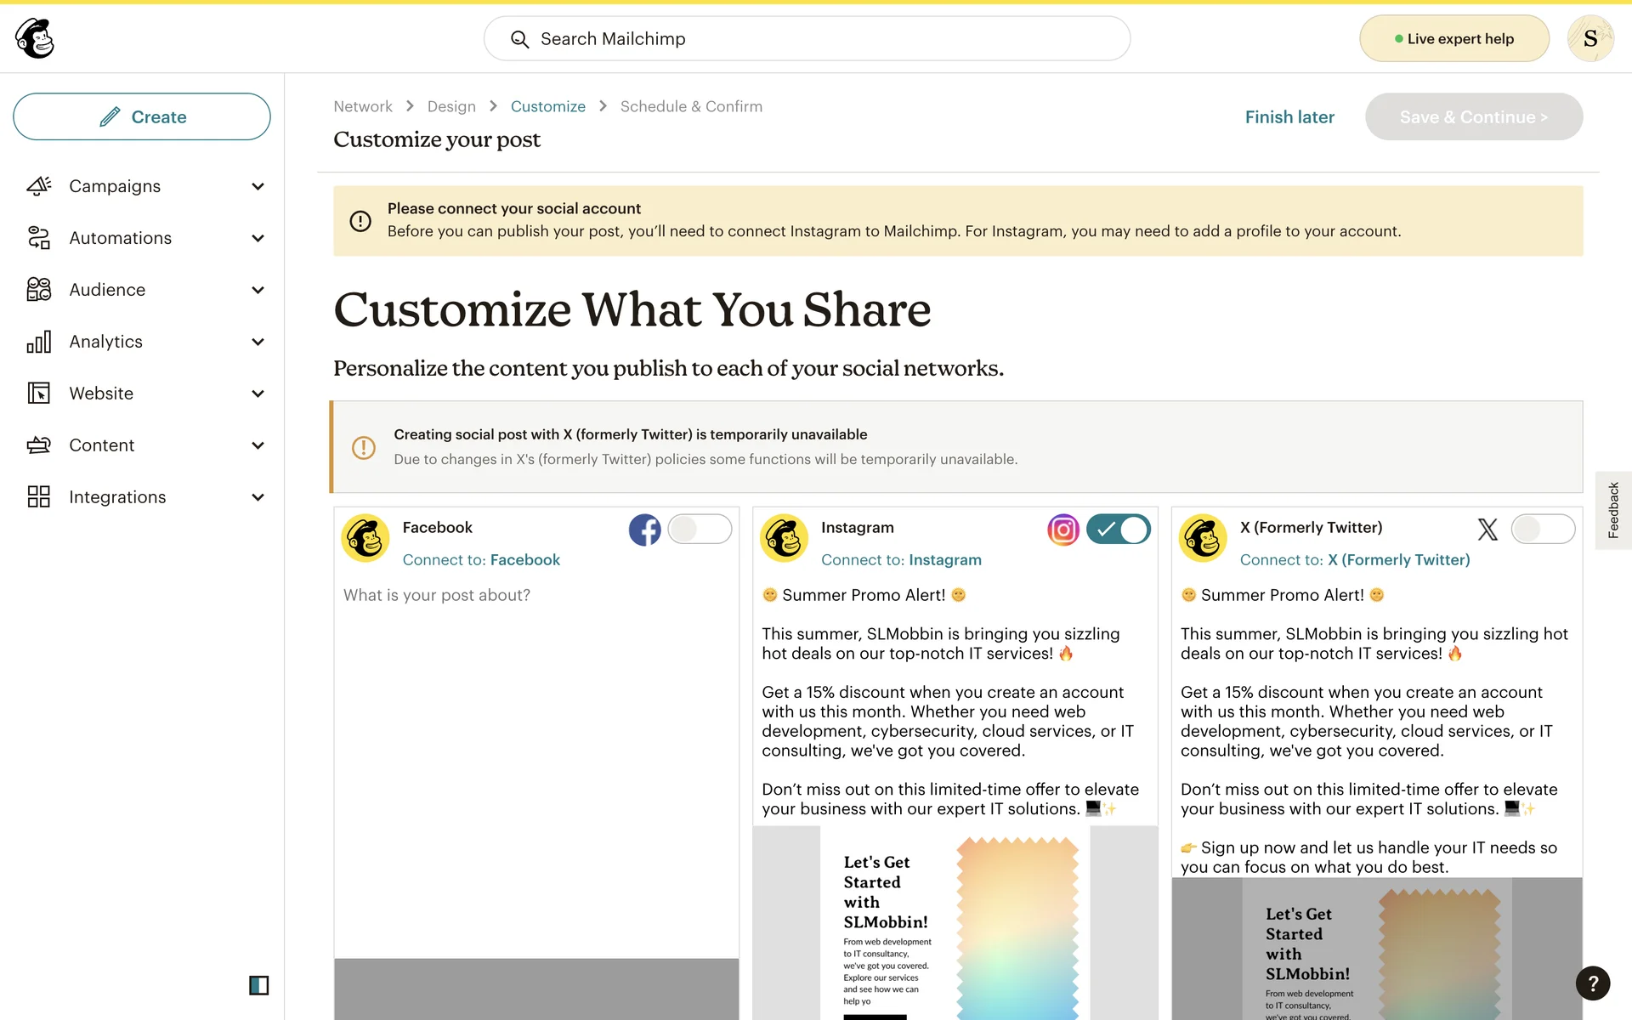Click the Facebook network icon
The image size is (1632, 1020).
point(644,530)
